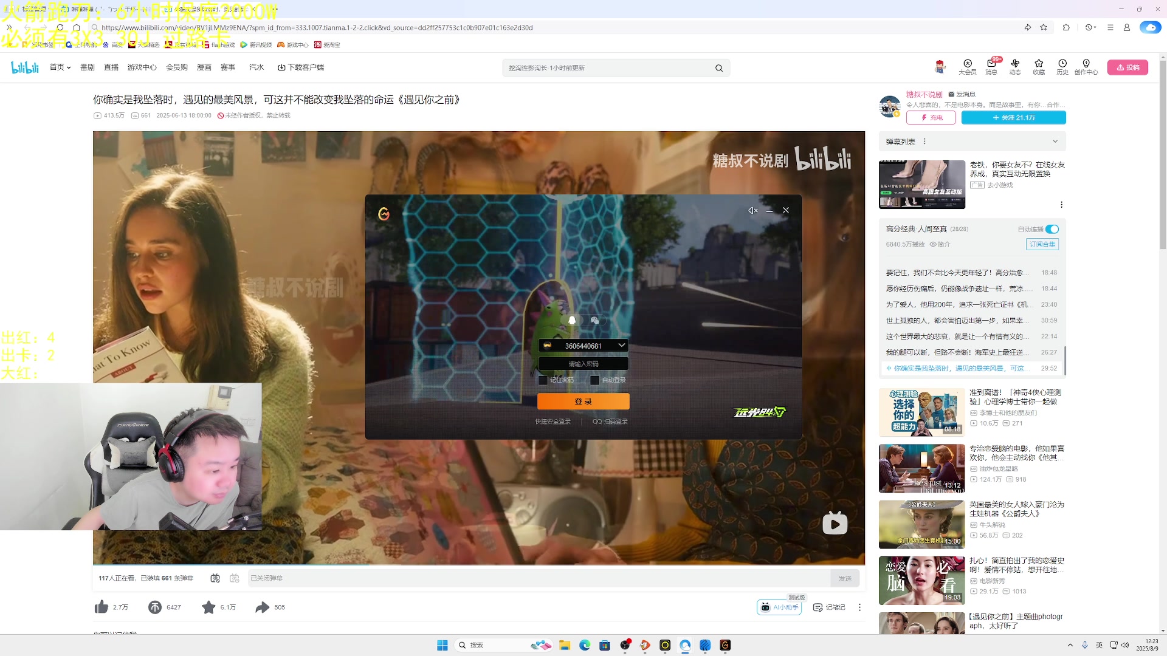Open the 游戏中心 menu item
The width and height of the screenshot is (1167, 656).
pos(142,67)
